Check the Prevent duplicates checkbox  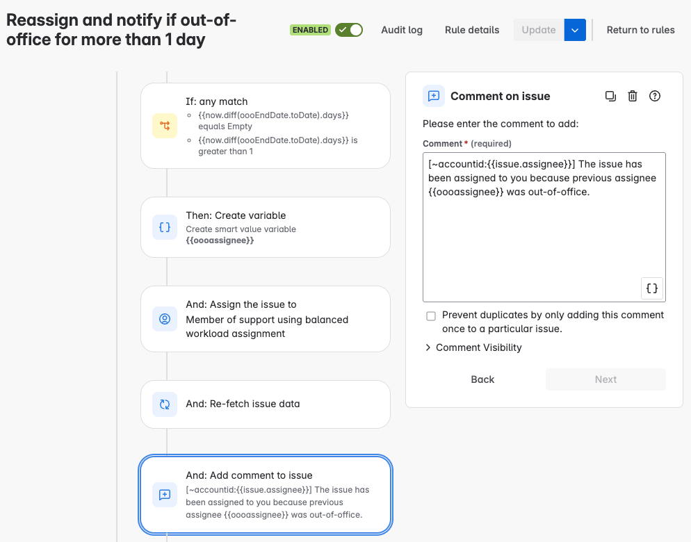coord(431,316)
